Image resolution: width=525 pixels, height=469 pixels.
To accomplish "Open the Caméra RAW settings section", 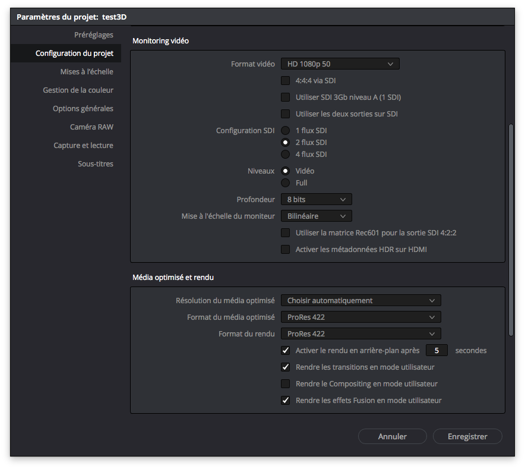I will pyautogui.click(x=91, y=127).
